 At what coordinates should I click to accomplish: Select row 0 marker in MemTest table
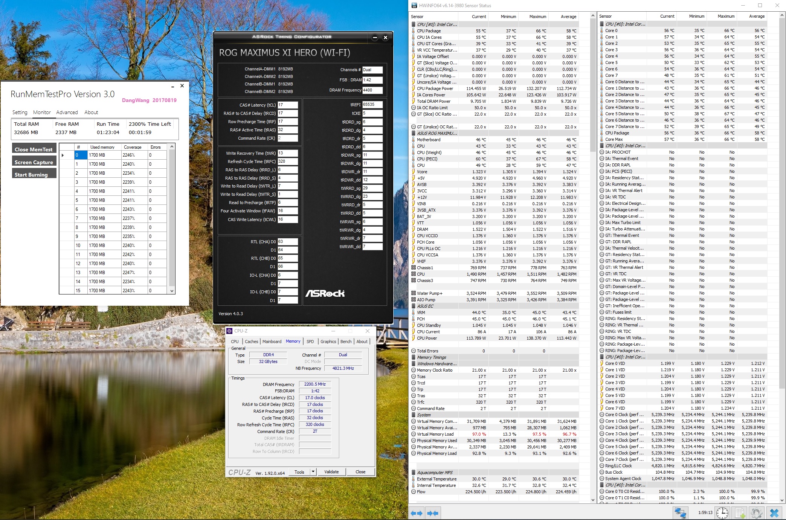(63, 155)
